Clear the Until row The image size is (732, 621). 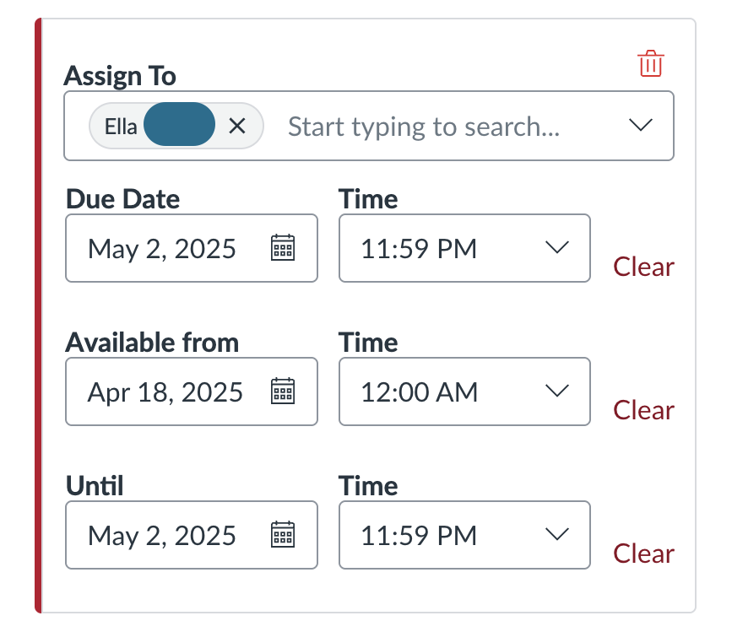pyautogui.click(x=643, y=553)
